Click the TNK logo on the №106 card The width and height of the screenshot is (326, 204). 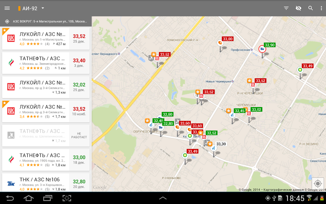(x=11, y=184)
